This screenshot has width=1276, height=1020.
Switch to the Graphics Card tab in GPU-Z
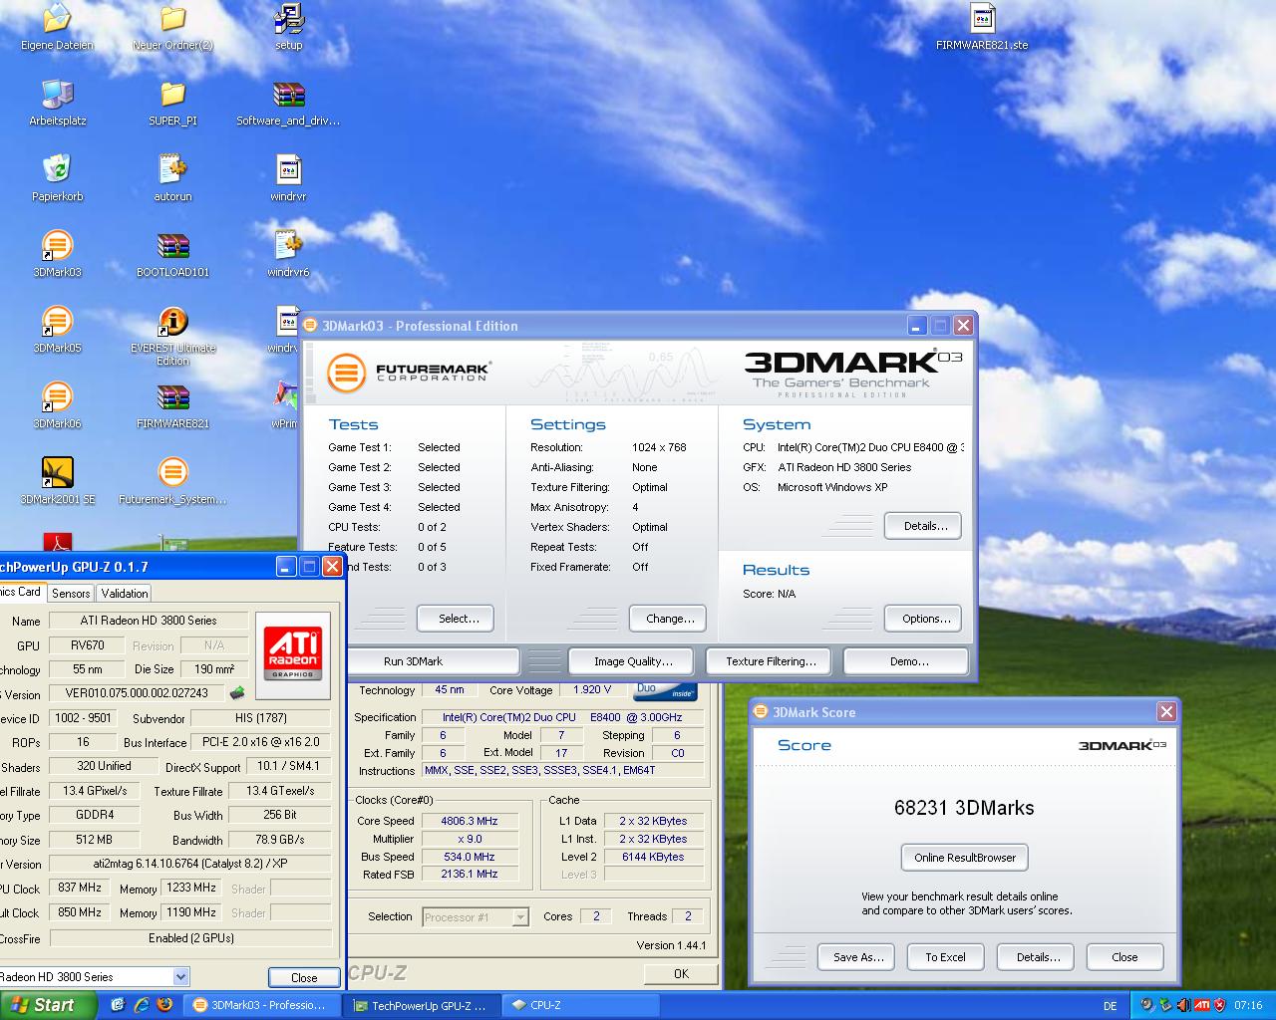[x=21, y=592]
